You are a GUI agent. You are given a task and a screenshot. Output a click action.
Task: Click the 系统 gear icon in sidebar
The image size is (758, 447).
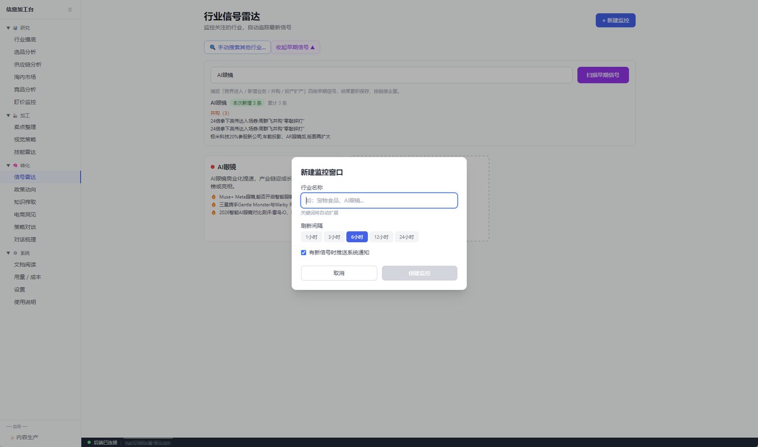(x=15, y=253)
